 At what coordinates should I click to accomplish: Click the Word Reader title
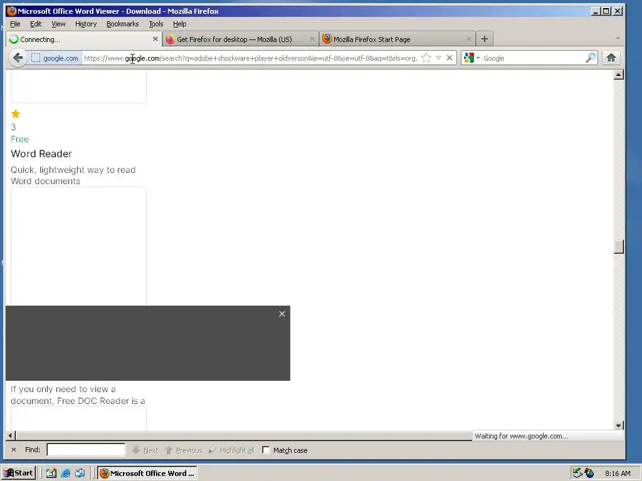point(41,154)
